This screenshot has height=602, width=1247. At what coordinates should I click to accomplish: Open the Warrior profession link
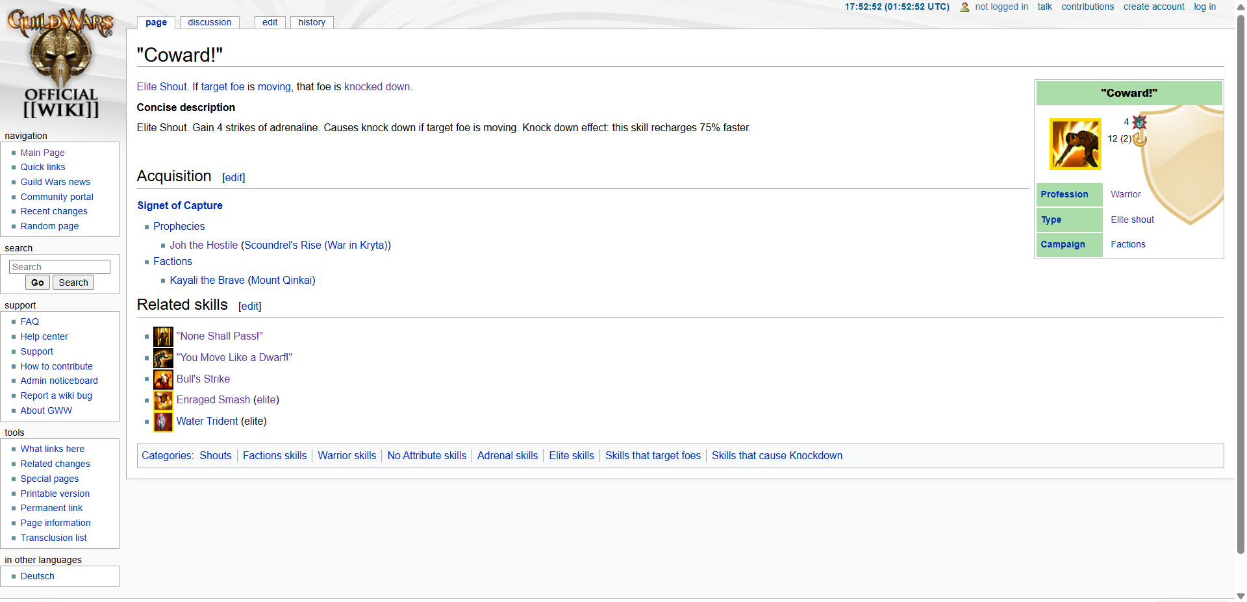pos(1126,194)
